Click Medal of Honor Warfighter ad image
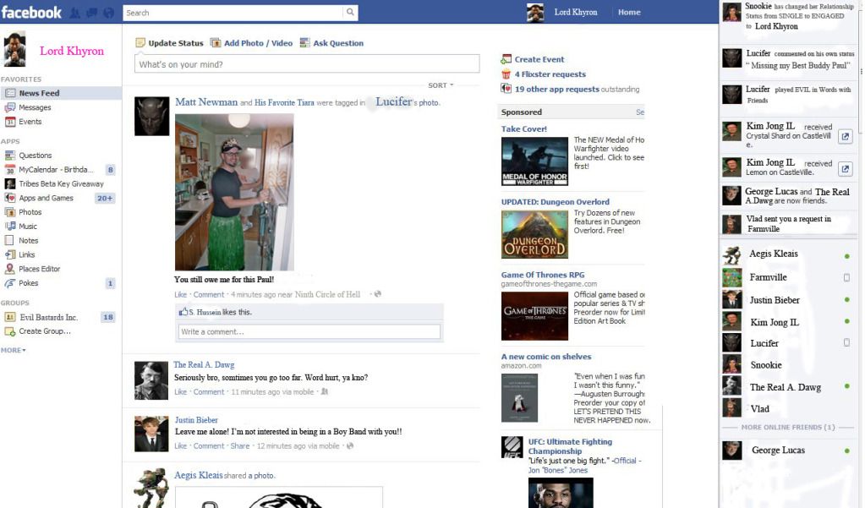The image size is (865, 508). [534, 161]
